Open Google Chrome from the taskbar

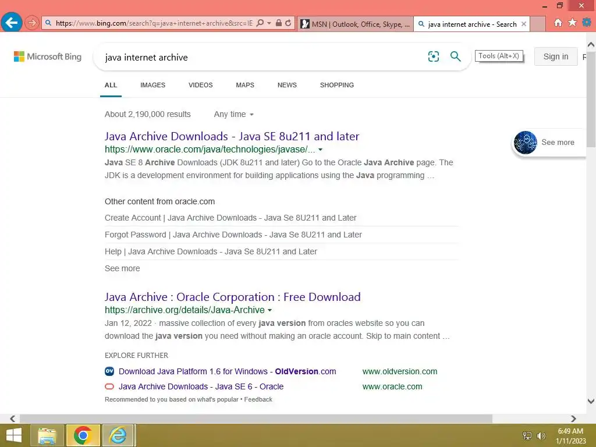coord(83,435)
